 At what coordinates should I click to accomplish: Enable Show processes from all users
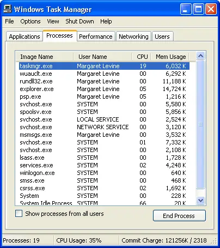pyautogui.click(x=19, y=214)
